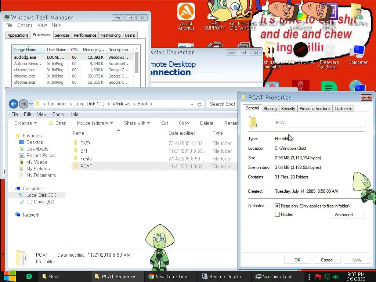Switch to Task Manager Services tab
376x282 pixels.
tap(62, 35)
